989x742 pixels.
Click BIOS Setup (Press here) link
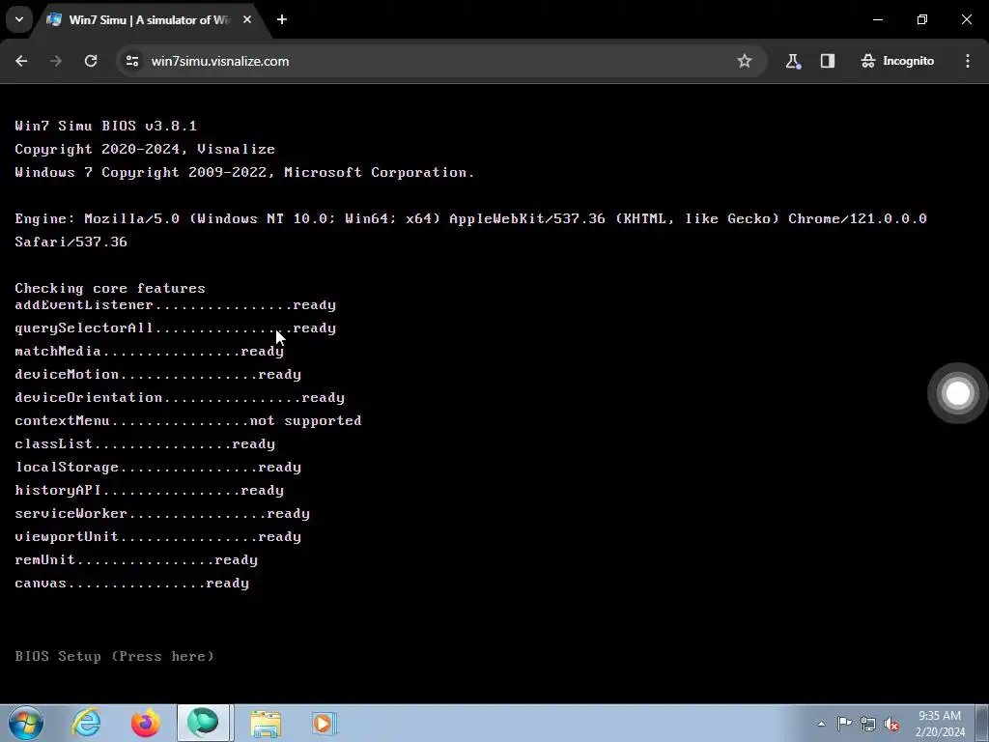[115, 656]
